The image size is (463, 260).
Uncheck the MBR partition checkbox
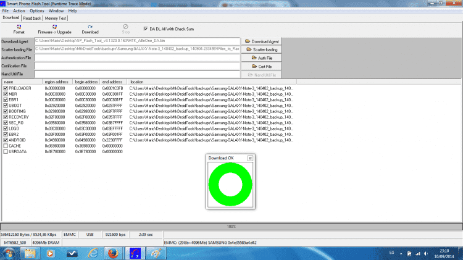click(x=6, y=94)
